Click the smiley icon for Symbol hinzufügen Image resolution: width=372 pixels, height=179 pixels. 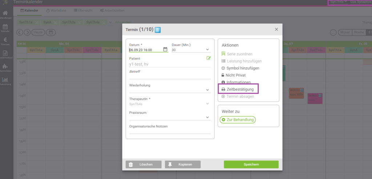pos(223,68)
